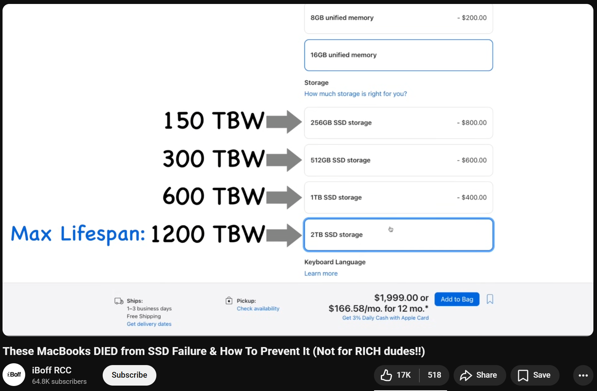This screenshot has width=597, height=391.
Task: Click the $166.58/mo. for 12 mo. text
Action: tap(378, 309)
